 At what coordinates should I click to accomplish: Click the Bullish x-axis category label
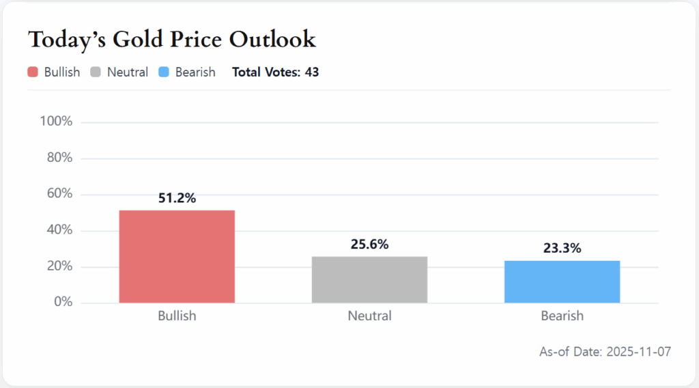177,316
